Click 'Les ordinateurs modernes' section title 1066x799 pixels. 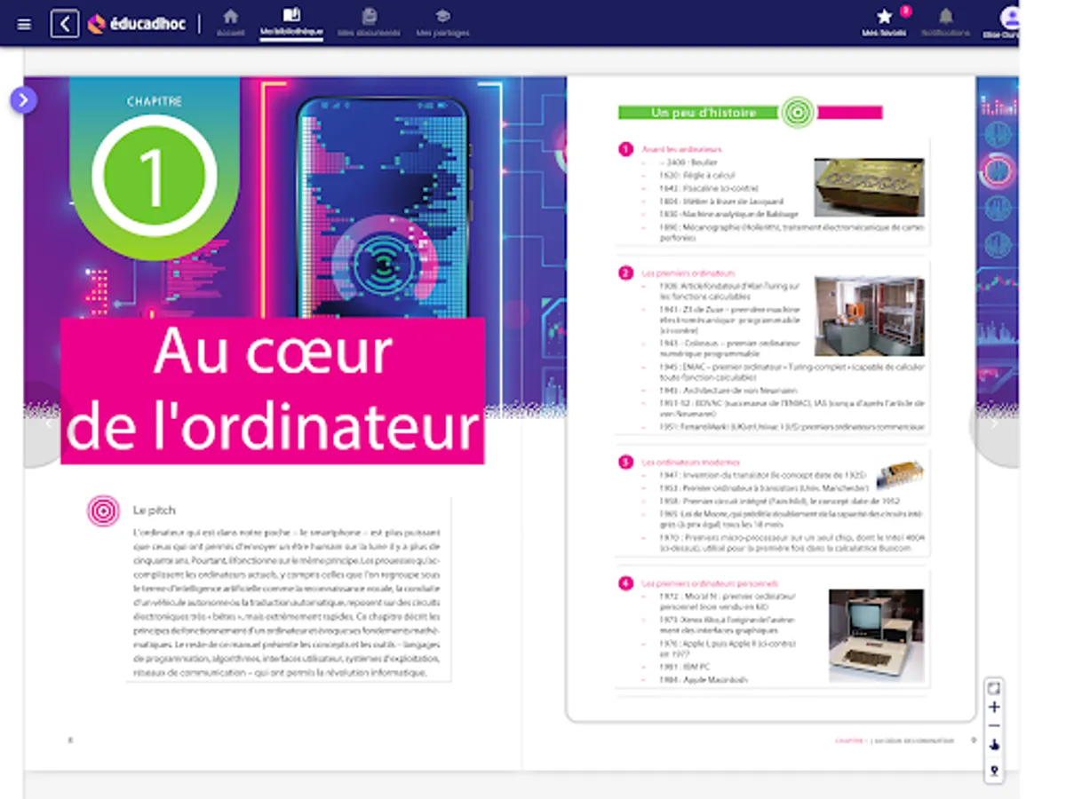coord(691,462)
